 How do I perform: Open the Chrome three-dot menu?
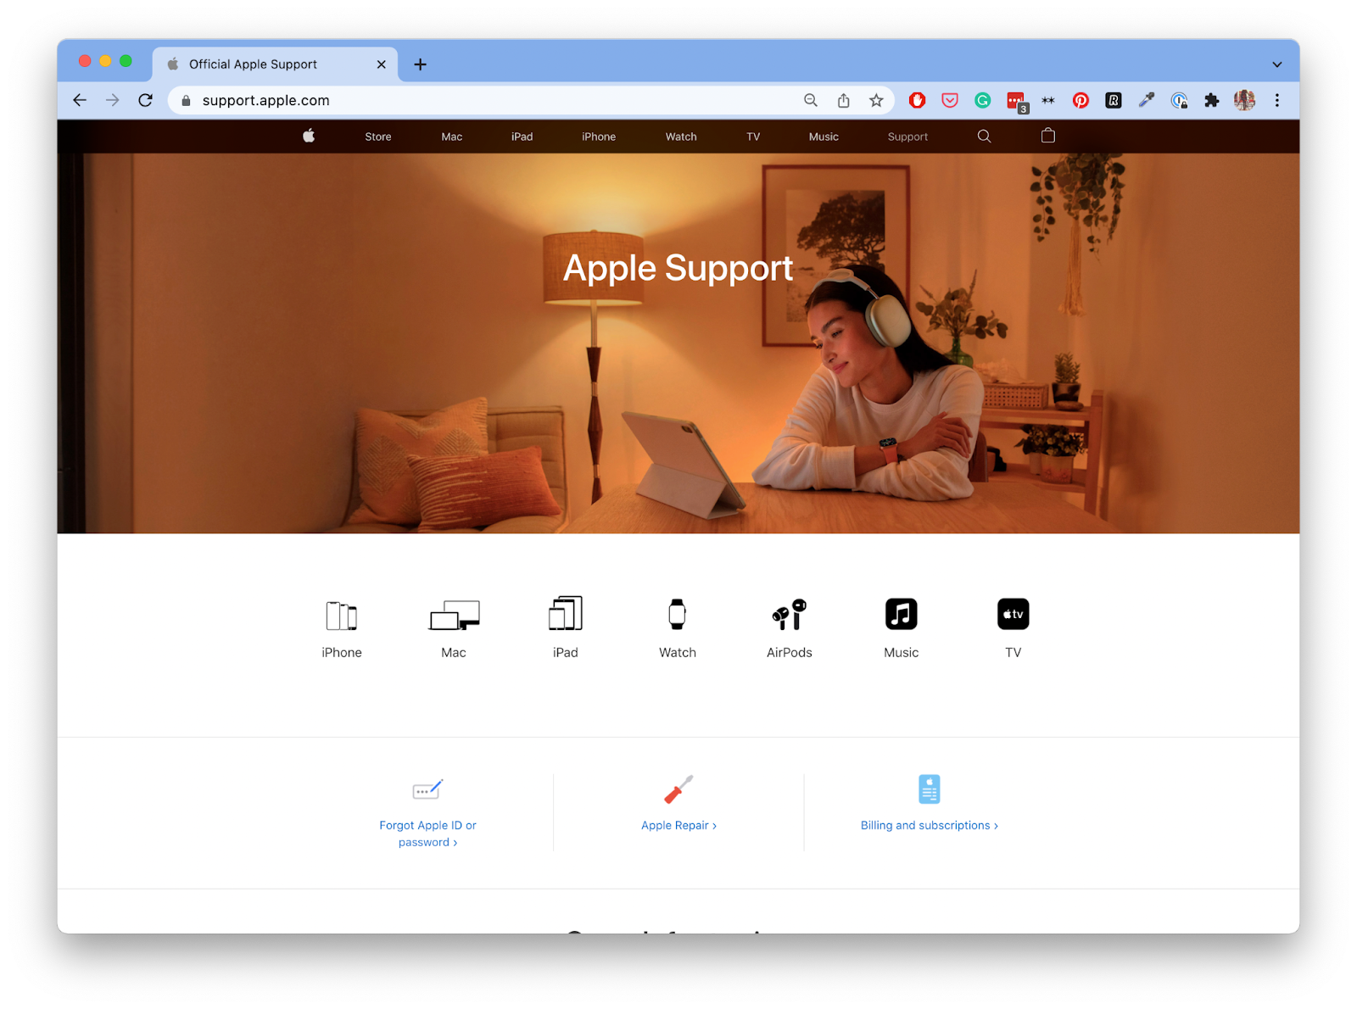pyautogui.click(x=1277, y=100)
